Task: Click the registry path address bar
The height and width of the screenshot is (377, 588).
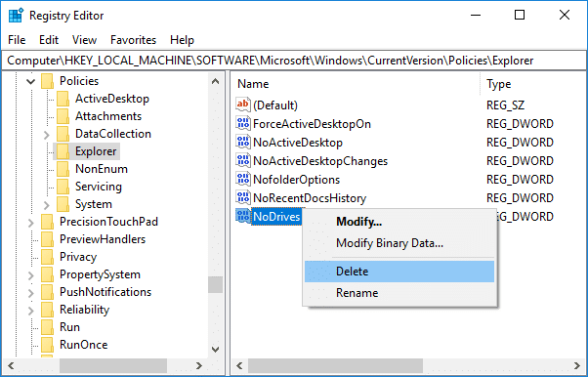Action: point(294,61)
